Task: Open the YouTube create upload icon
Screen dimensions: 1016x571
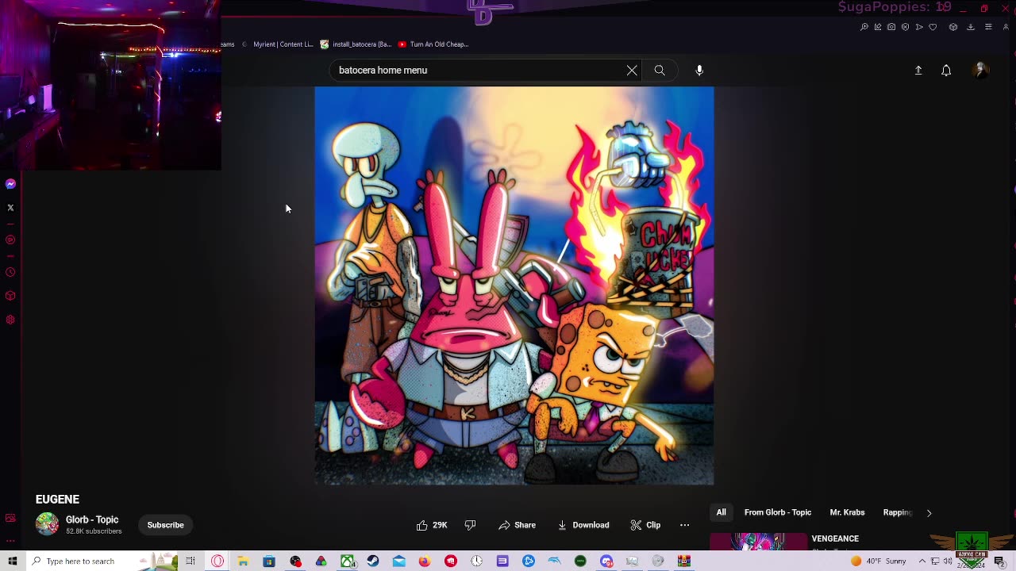Action: coord(918,71)
